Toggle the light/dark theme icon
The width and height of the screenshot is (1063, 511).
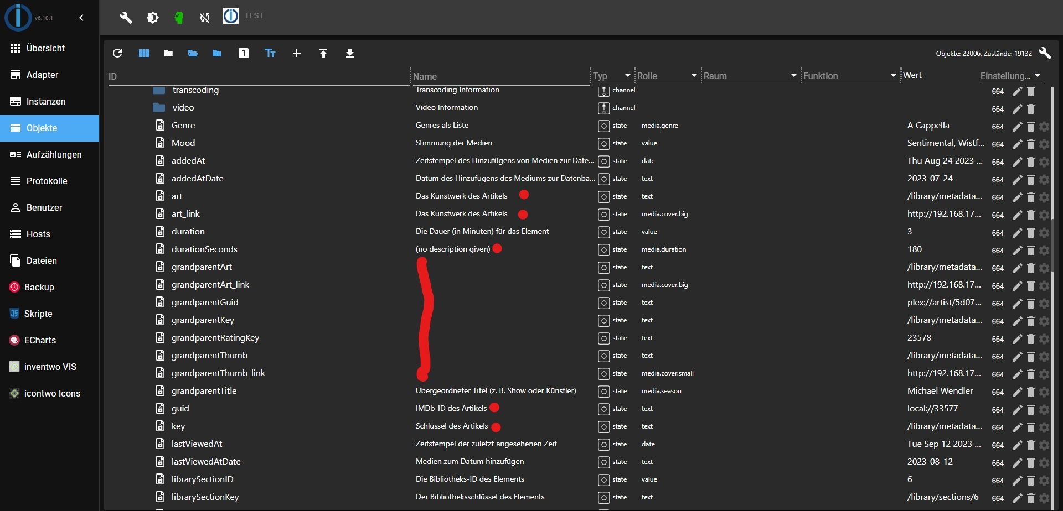coord(152,18)
